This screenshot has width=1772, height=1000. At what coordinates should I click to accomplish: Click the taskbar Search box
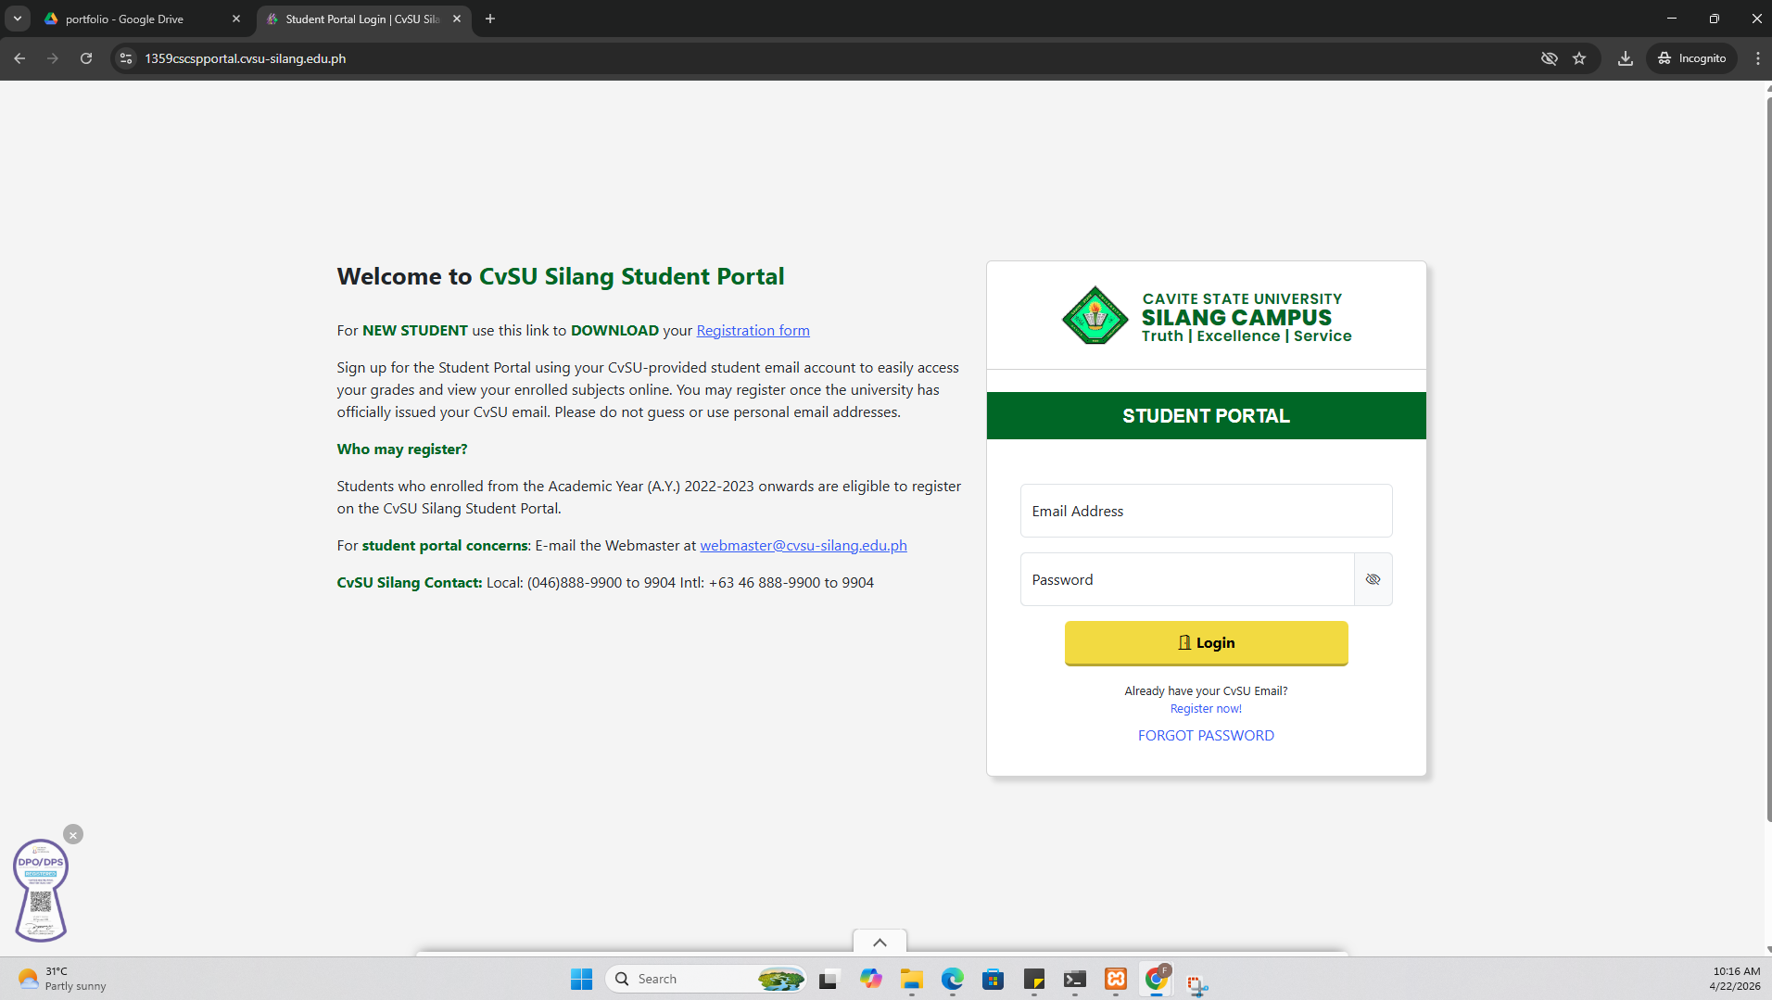pos(705,979)
